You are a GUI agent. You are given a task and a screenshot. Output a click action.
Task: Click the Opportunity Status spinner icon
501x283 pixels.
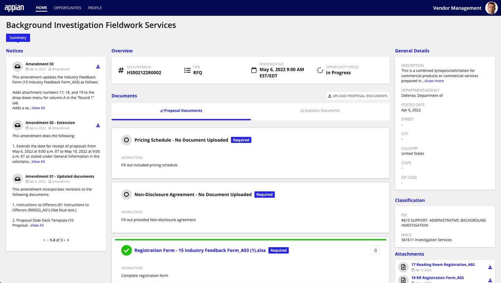(320, 70)
